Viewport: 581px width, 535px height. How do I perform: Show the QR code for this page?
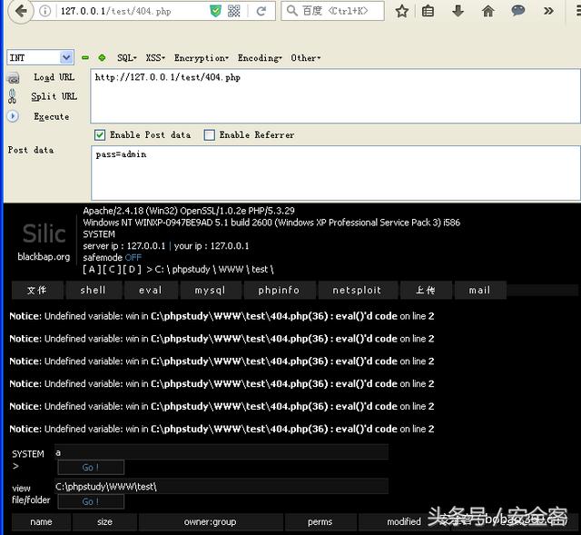pos(233,11)
